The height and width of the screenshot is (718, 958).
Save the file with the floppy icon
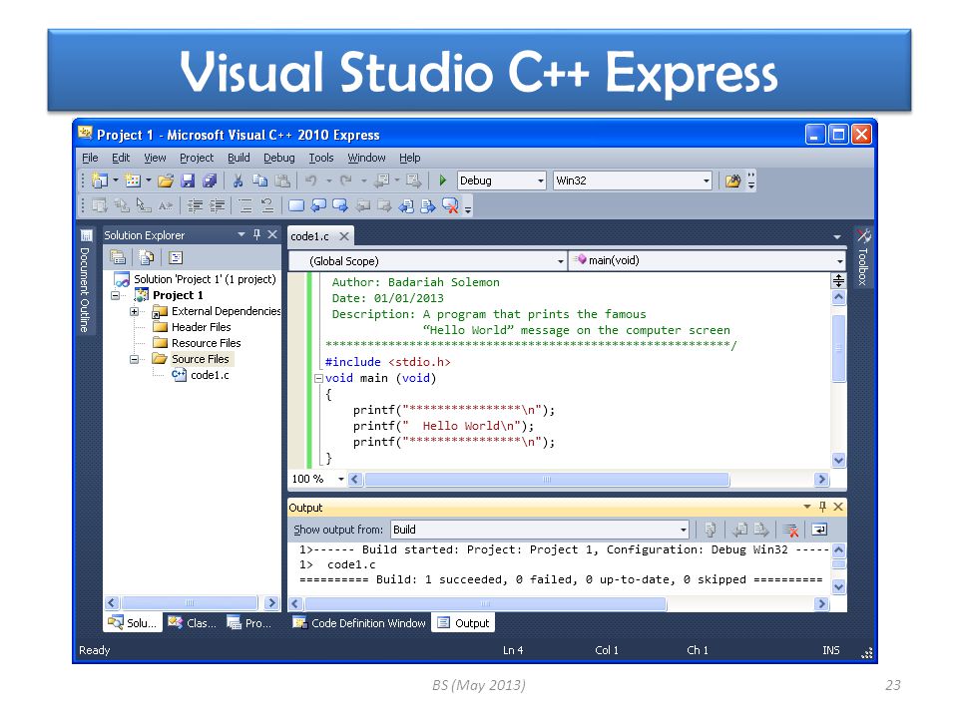coord(189,180)
